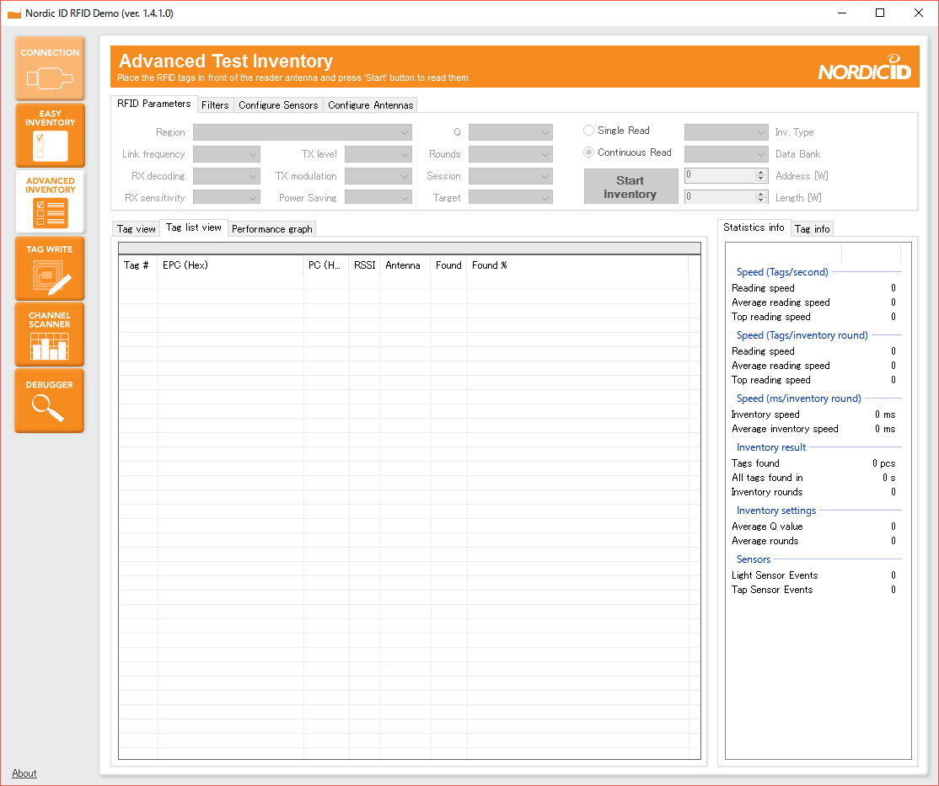Select the Single Read radio button
Viewport: 939px width, 786px height.
click(589, 131)
